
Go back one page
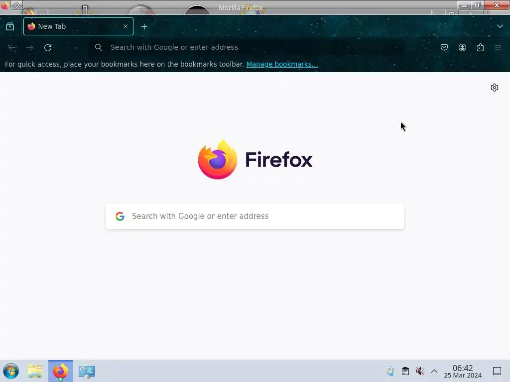tap(12, 47)
